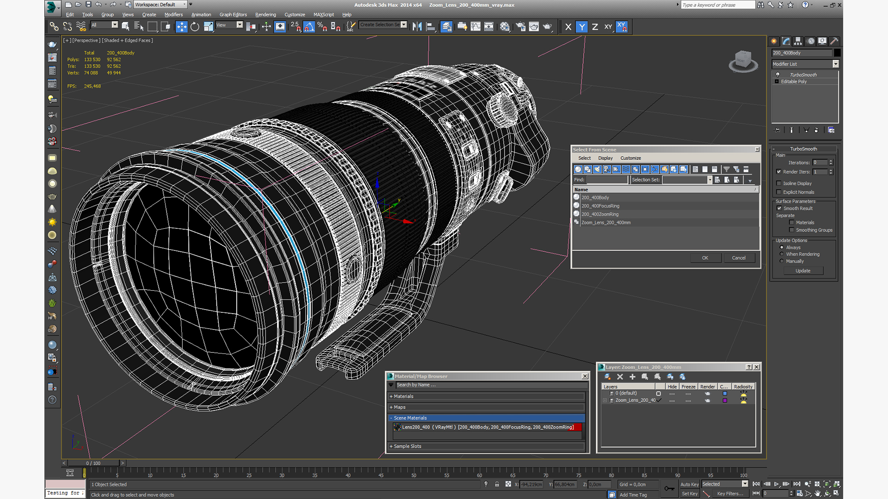Toggle the Auto Key button
This screenshot has height=499, width=888.
click(x=689, y=484)
